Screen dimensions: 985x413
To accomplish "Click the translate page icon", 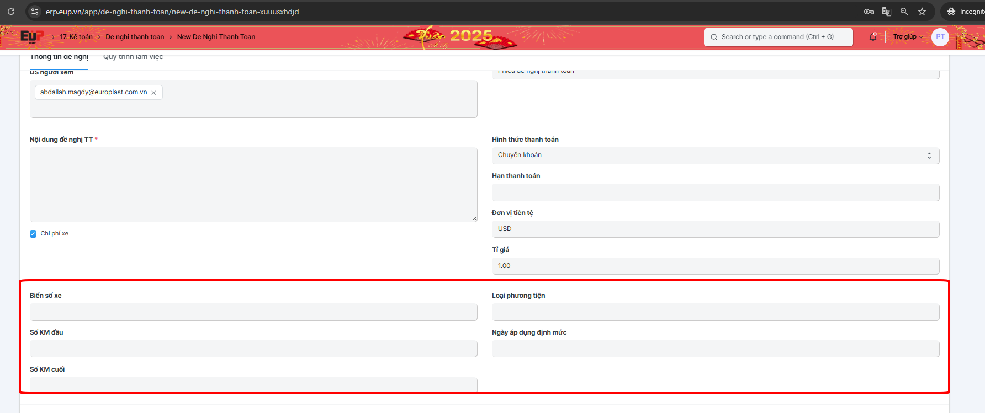I will coord(887,12).
